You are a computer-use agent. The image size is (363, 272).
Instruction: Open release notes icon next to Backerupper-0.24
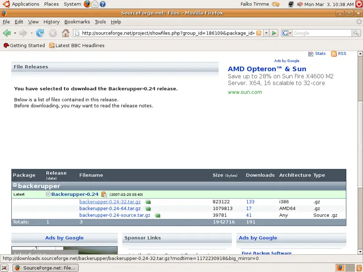tap(104, 194)
